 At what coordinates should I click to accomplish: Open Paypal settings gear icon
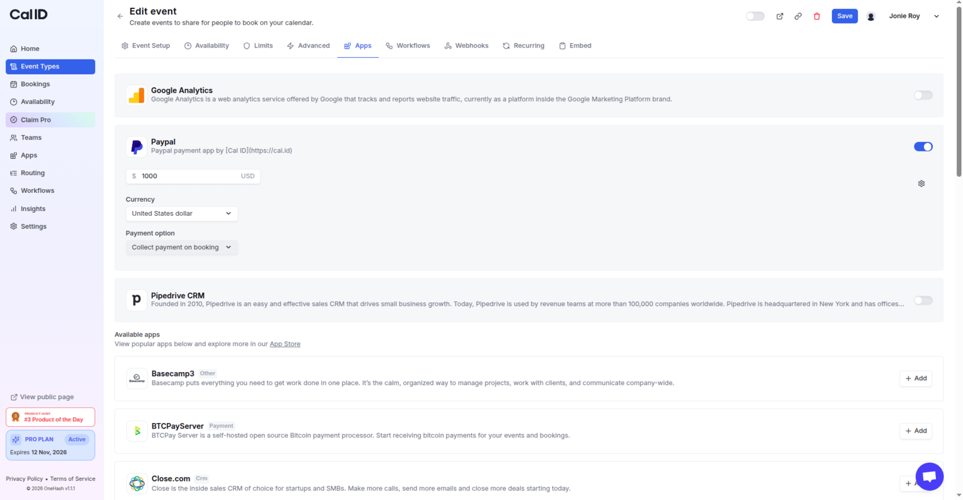pos(921,183)
